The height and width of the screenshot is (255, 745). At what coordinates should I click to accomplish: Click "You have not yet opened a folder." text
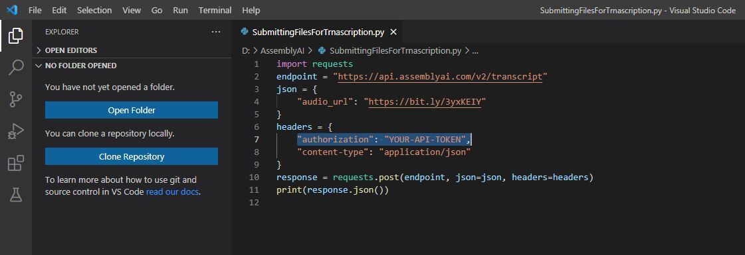pos(110,87)
